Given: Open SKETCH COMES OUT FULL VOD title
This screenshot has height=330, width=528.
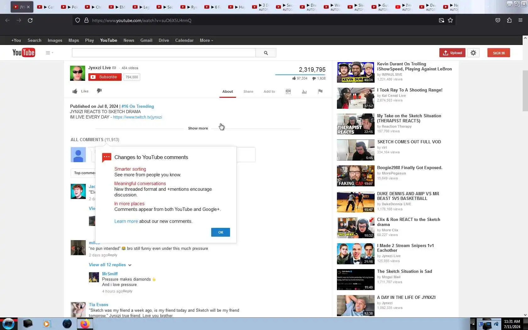Looking at the screenshot, I should coord(409,142).
